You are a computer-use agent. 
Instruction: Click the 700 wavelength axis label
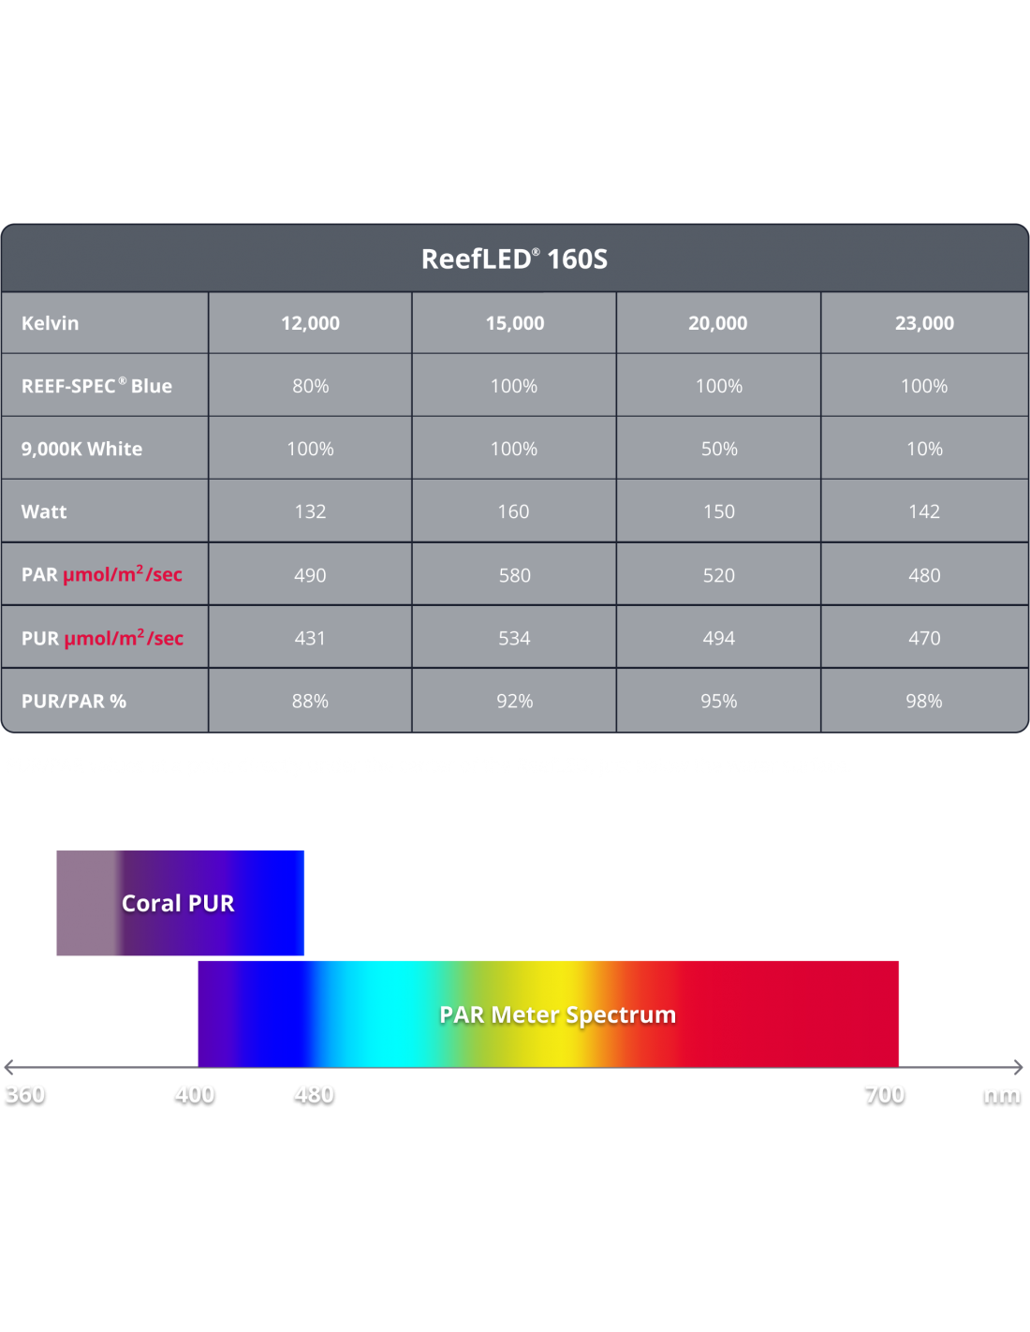click(884, 1094)
